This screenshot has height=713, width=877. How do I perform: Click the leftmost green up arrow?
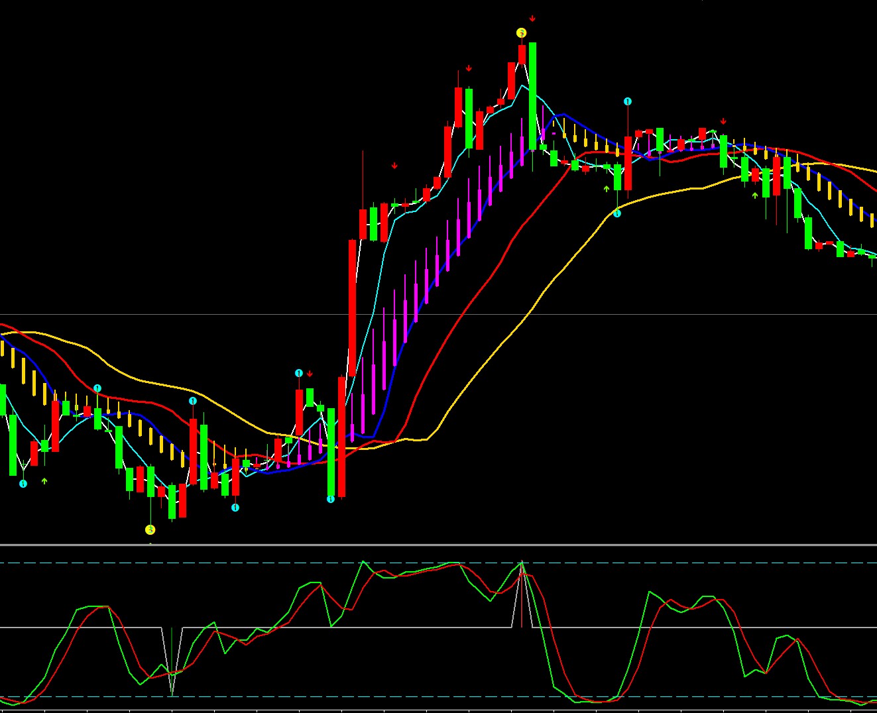tap(44, 481)
